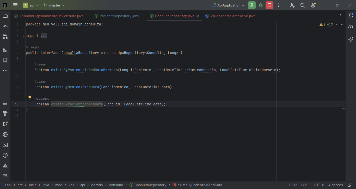Click the '5 usages' inlay hint
This screenshot has height=189, width=356.
33,47
